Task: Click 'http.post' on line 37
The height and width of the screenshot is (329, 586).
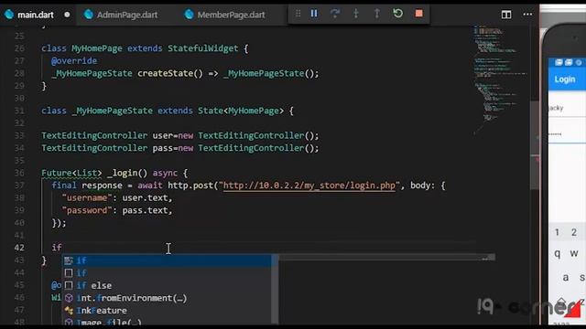Action: [190, 186]
